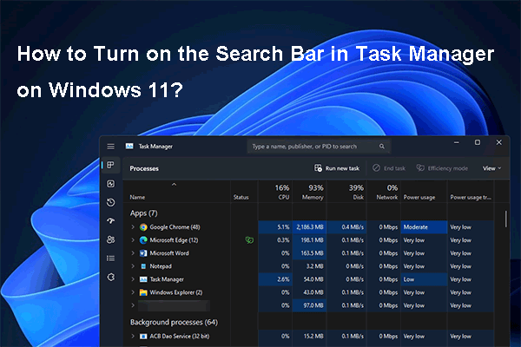Click in the search box field

pyautogui.click(x=319, y=147)
